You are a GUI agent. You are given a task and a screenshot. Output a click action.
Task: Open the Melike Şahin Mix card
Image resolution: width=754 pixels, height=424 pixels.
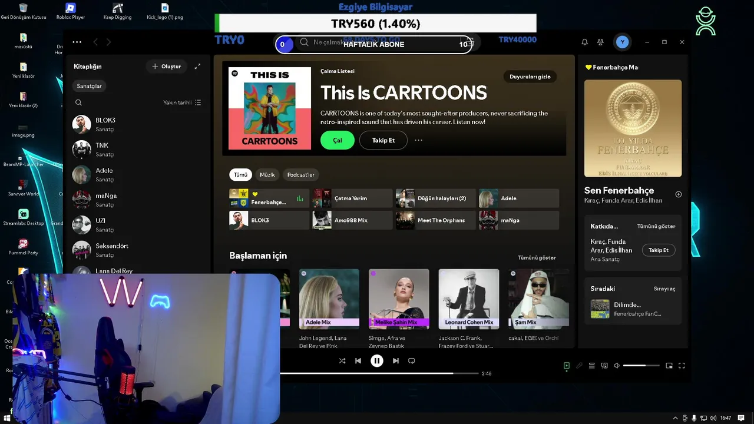(399, 309)
